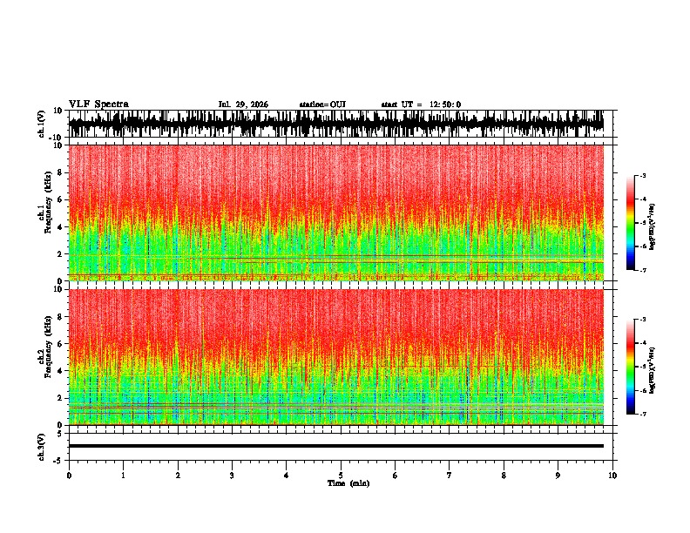
Task: Click the ch.1 spectrogram color scale bar
Action: click(630, 223)
